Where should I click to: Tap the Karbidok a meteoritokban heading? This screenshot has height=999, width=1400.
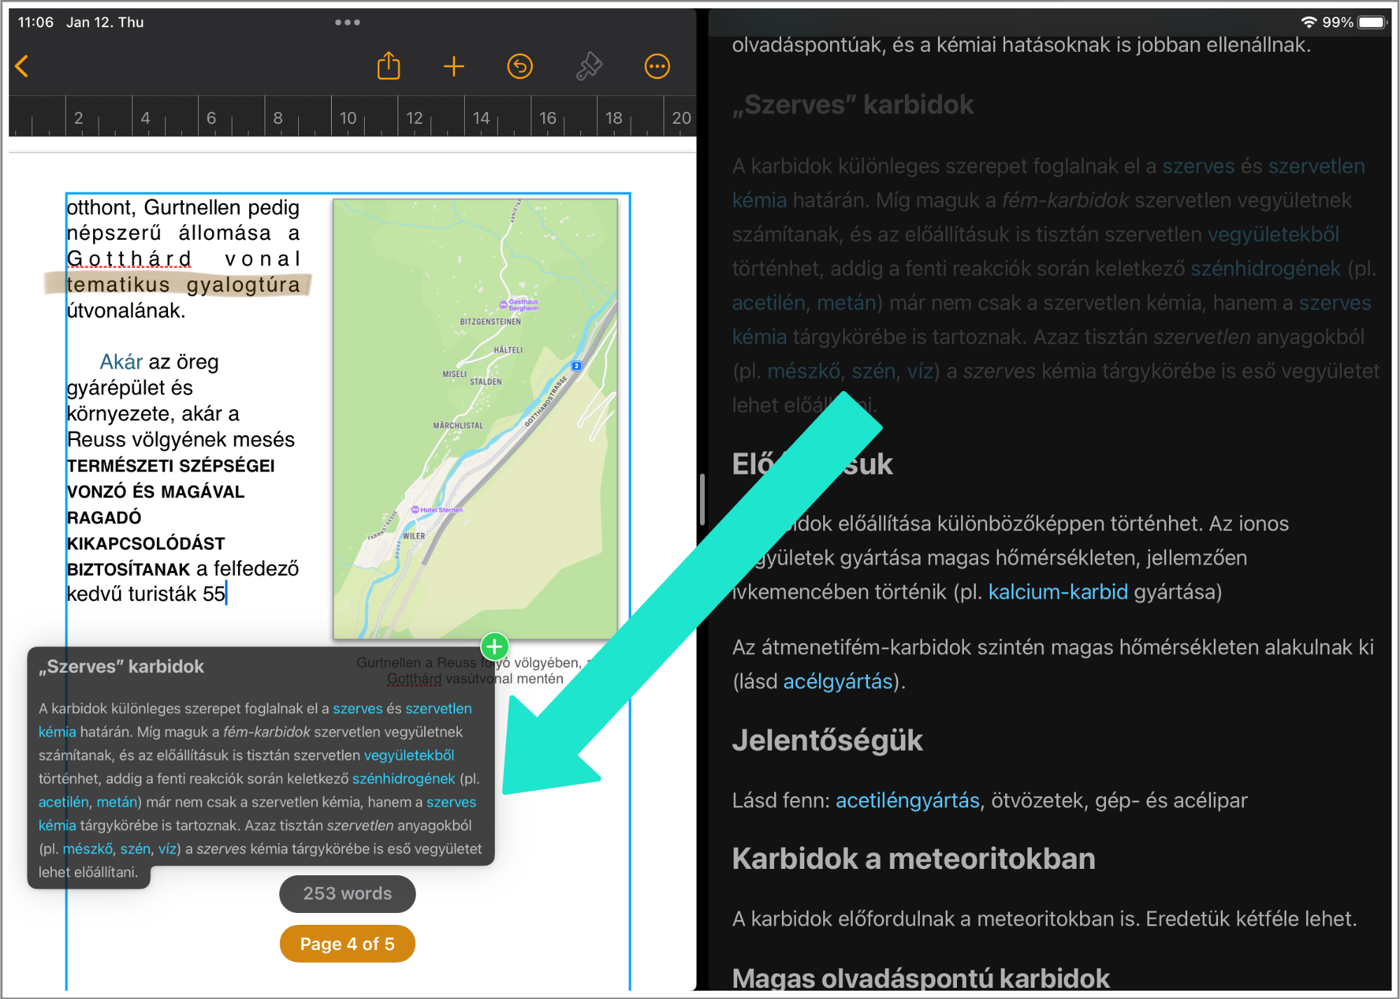[913, 858]
